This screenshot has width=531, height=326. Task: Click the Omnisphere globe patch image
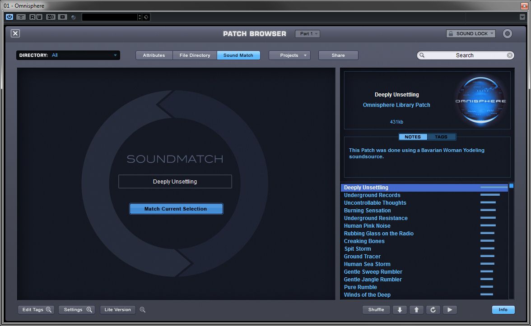[x=480, y=101]
